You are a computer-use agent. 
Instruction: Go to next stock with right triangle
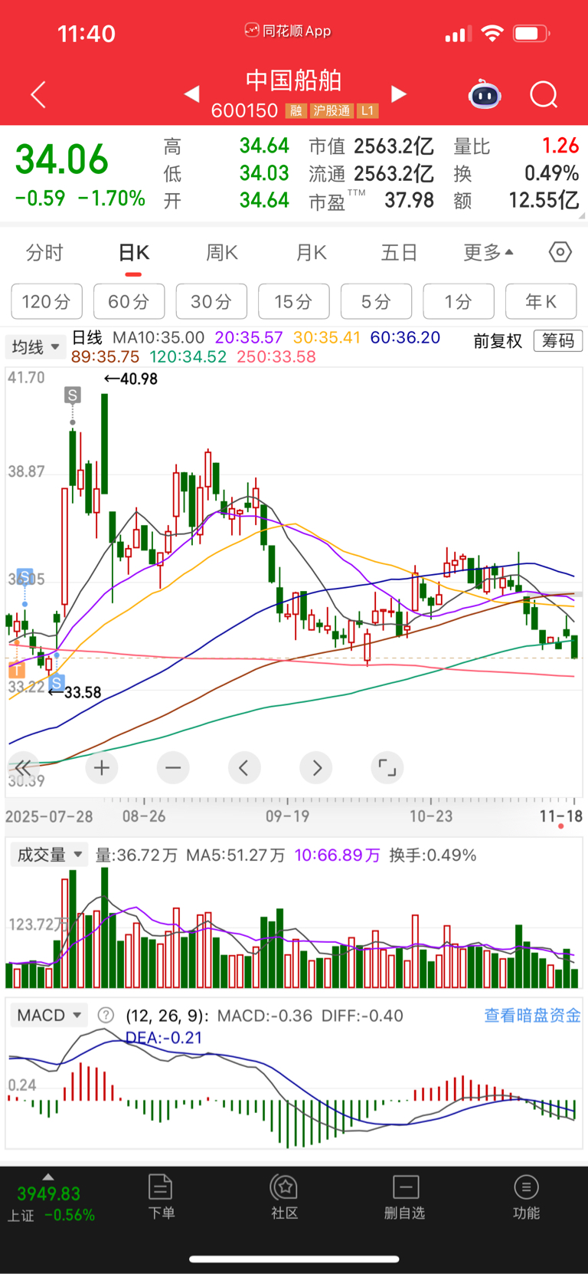point(398,94)
